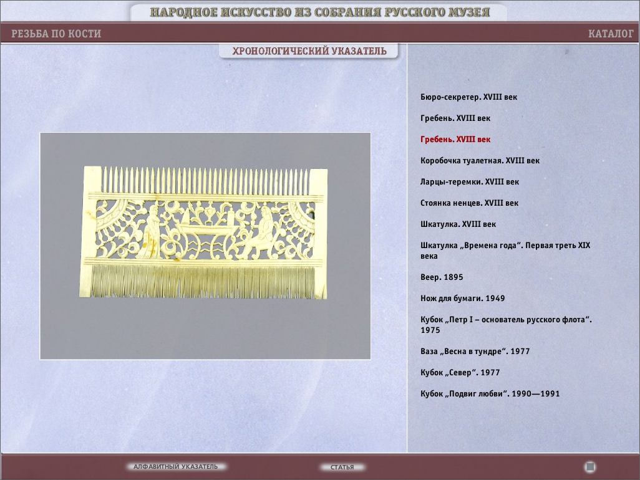The width and height of the screenshot is (640, 480).
Task: Choose Кубок „Север“. 1977
Action: 460,373
